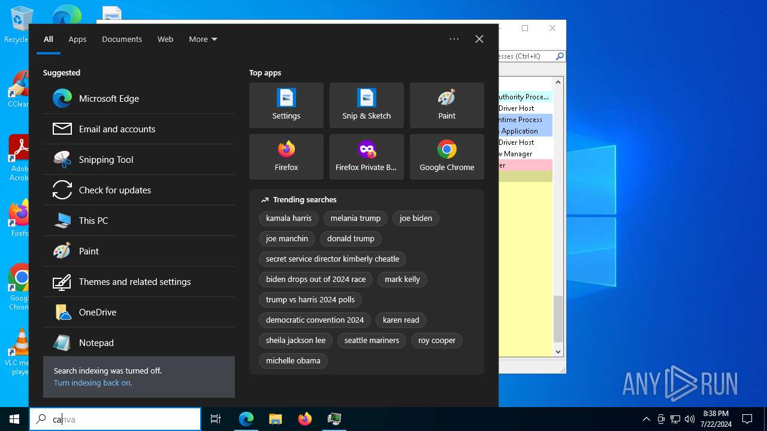The width and height of the screenshot is (767, 431).
Task: Search trending topic joe biden
Action: pos(416,218)
